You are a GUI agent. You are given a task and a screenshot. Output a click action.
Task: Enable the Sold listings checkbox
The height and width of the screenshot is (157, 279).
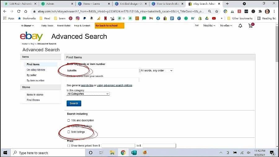pyautogui.click(x=69, y=132)
